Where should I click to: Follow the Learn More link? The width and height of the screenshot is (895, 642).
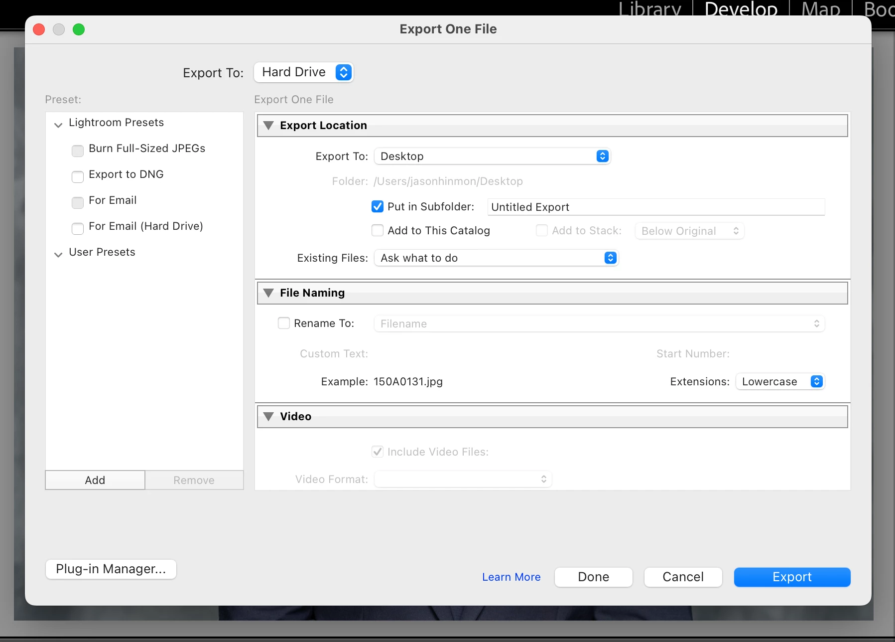point(511,577)
